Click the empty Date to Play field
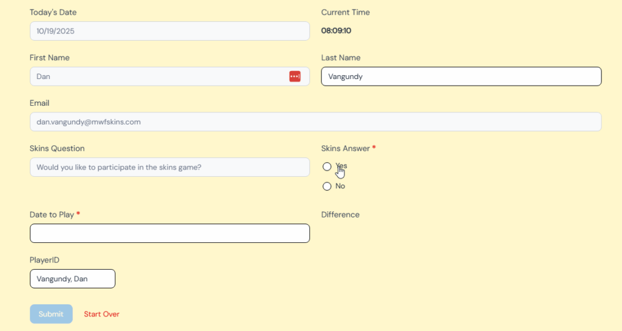The image size is (622, 331). [169, 233]
